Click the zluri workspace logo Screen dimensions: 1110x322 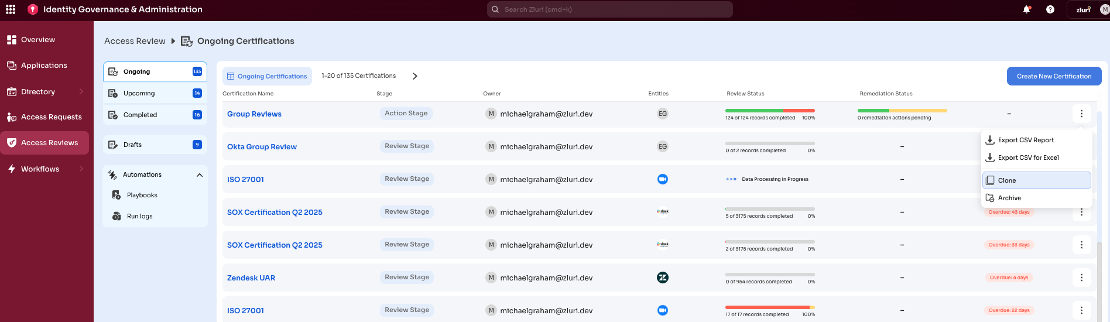tap(1083, 9)
